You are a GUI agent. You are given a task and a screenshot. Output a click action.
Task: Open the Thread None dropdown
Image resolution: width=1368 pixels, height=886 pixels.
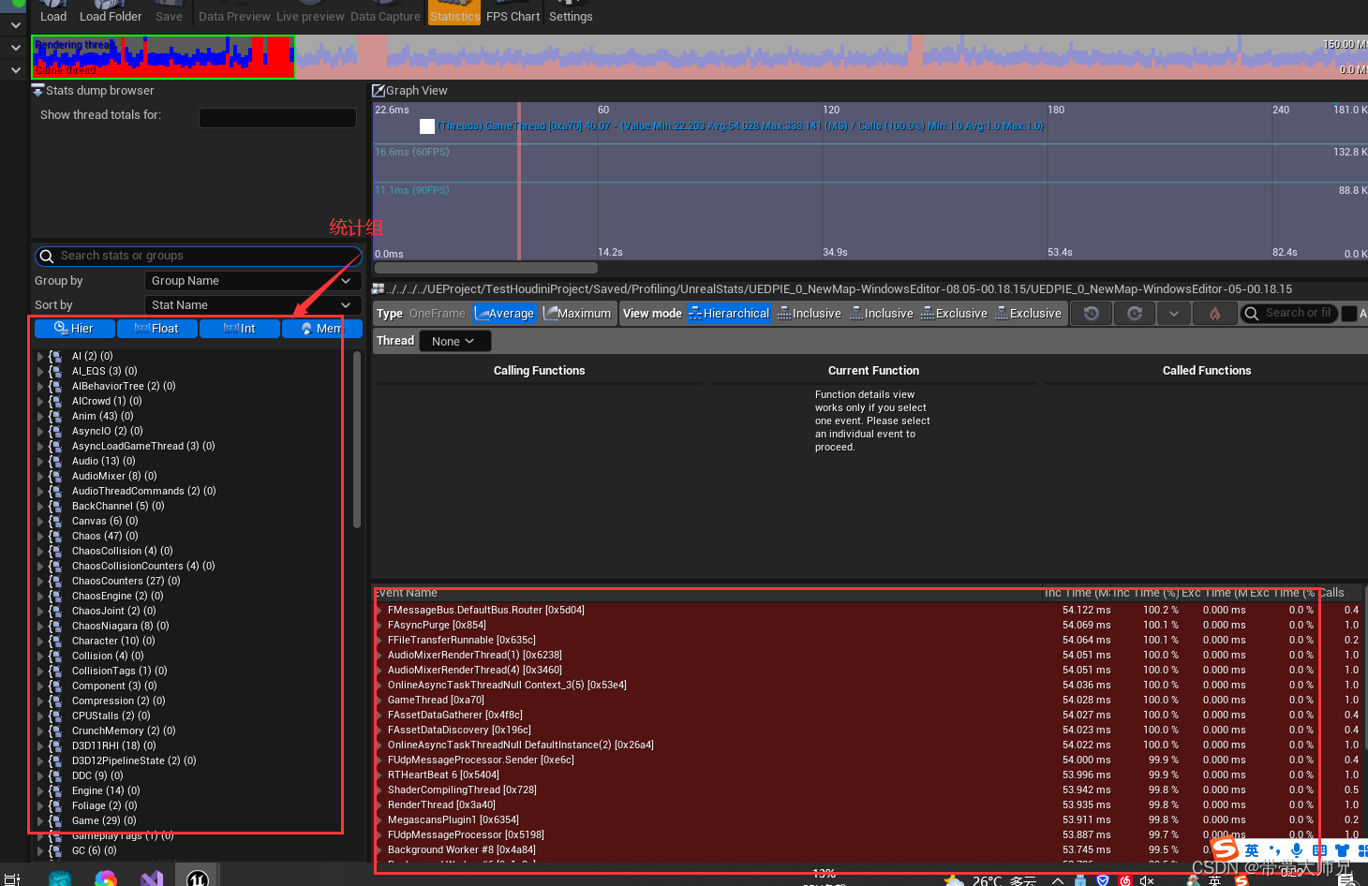pyautogui.click(x=454, y=341)
